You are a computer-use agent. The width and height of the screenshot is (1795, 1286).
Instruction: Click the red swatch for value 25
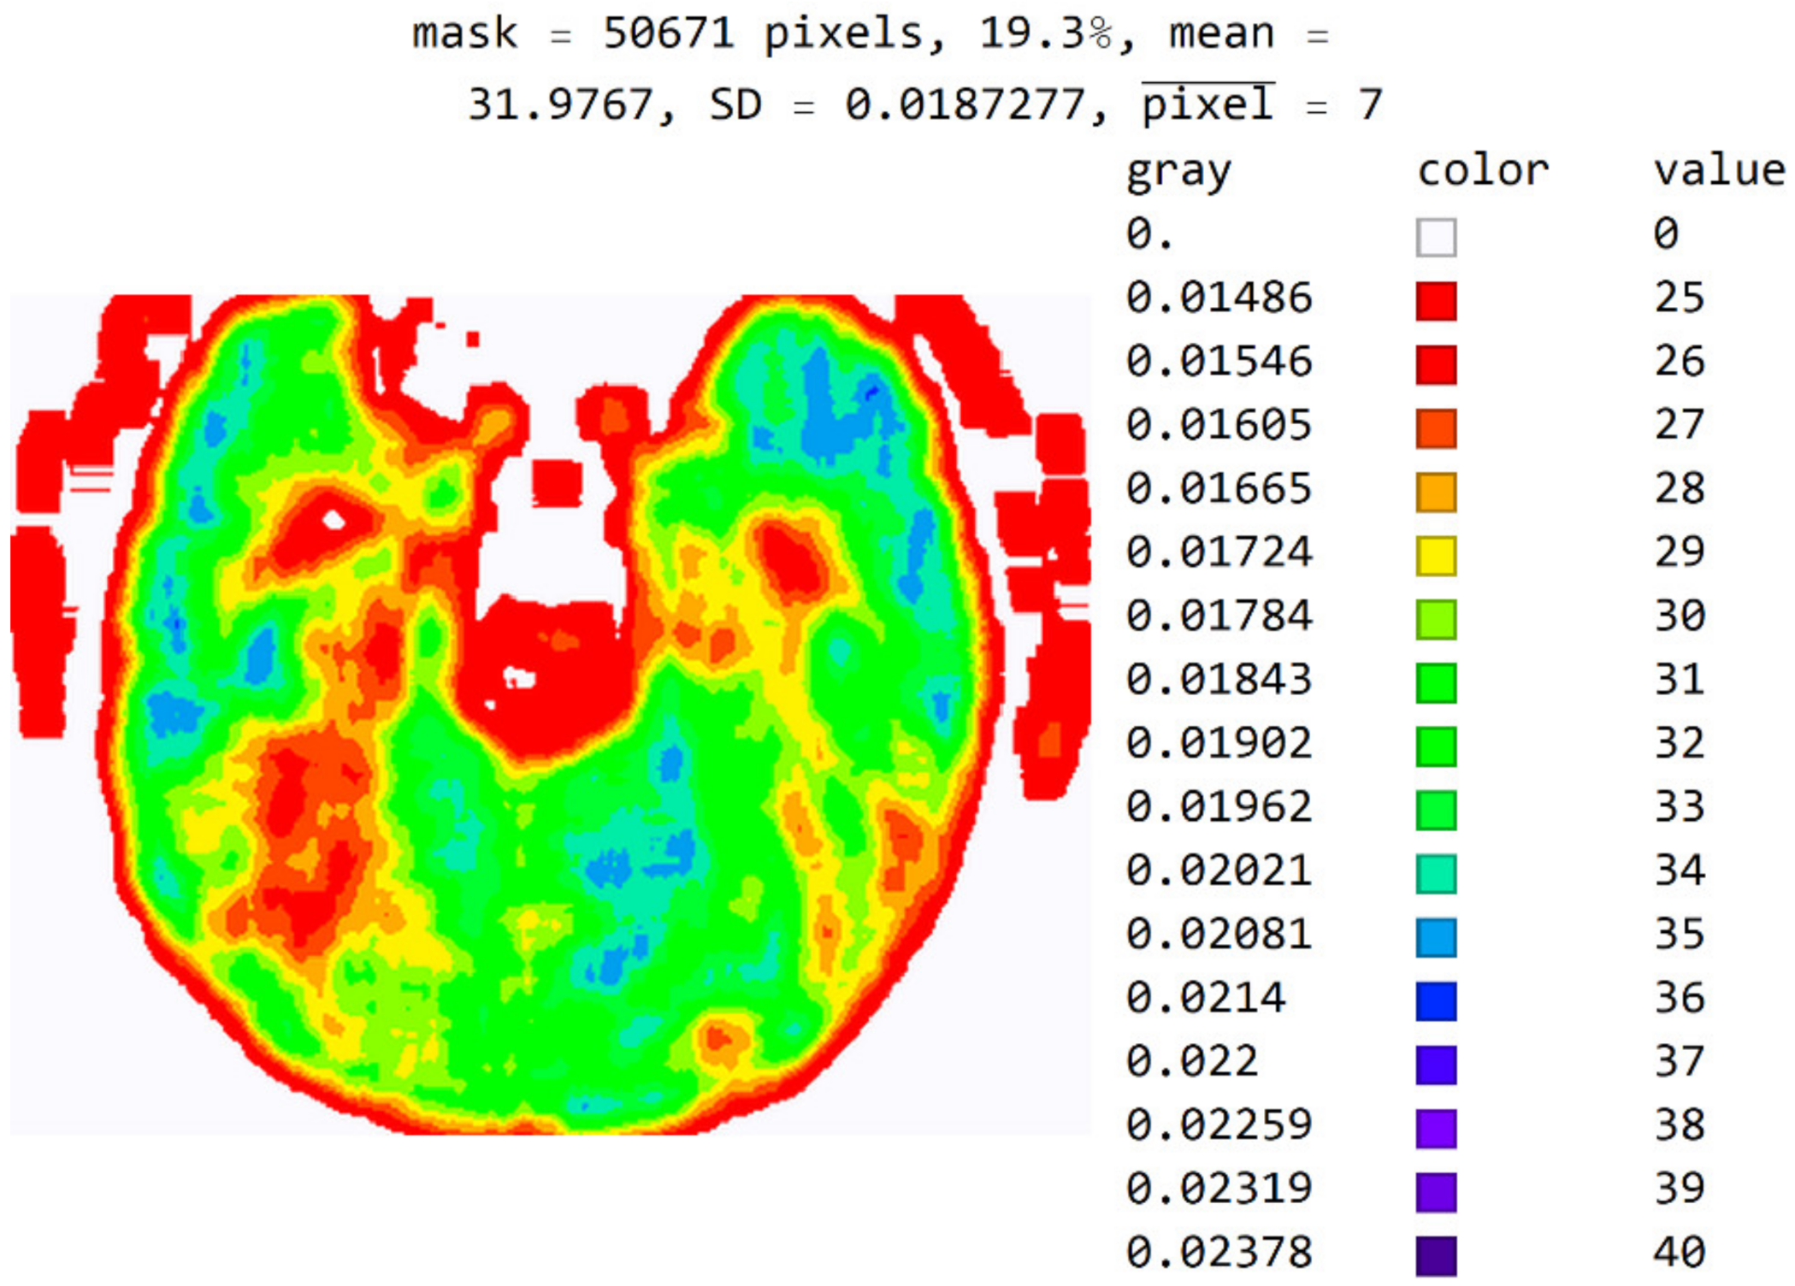pos(1436,301)
